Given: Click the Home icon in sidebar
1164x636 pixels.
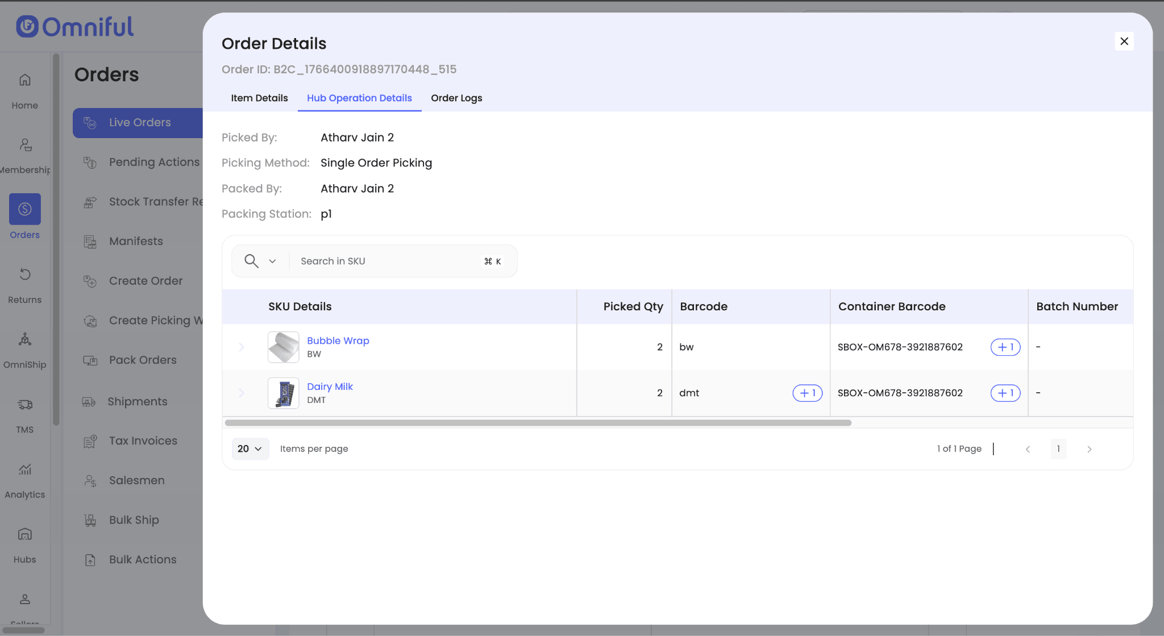Looking at the screenshot, I should click(x=24, y=80).
